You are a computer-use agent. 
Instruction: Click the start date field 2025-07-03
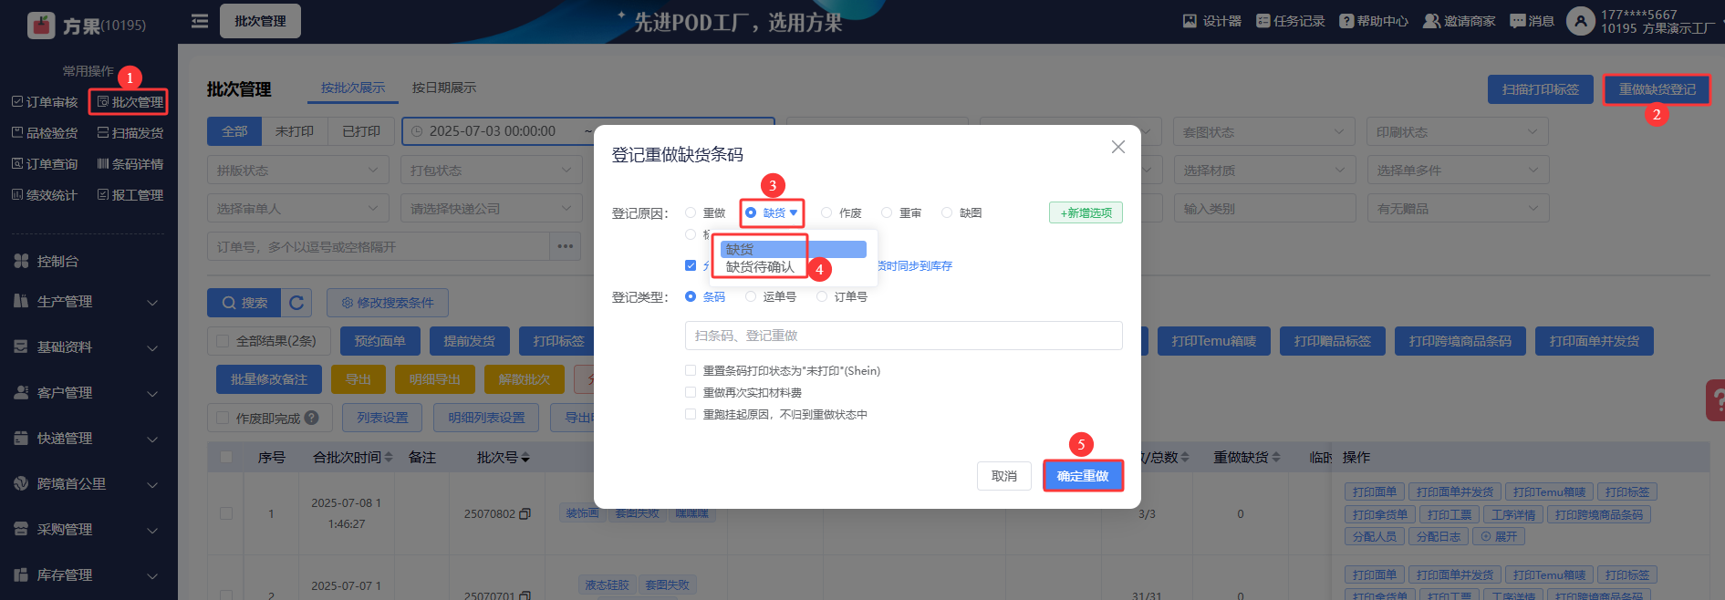493,131
